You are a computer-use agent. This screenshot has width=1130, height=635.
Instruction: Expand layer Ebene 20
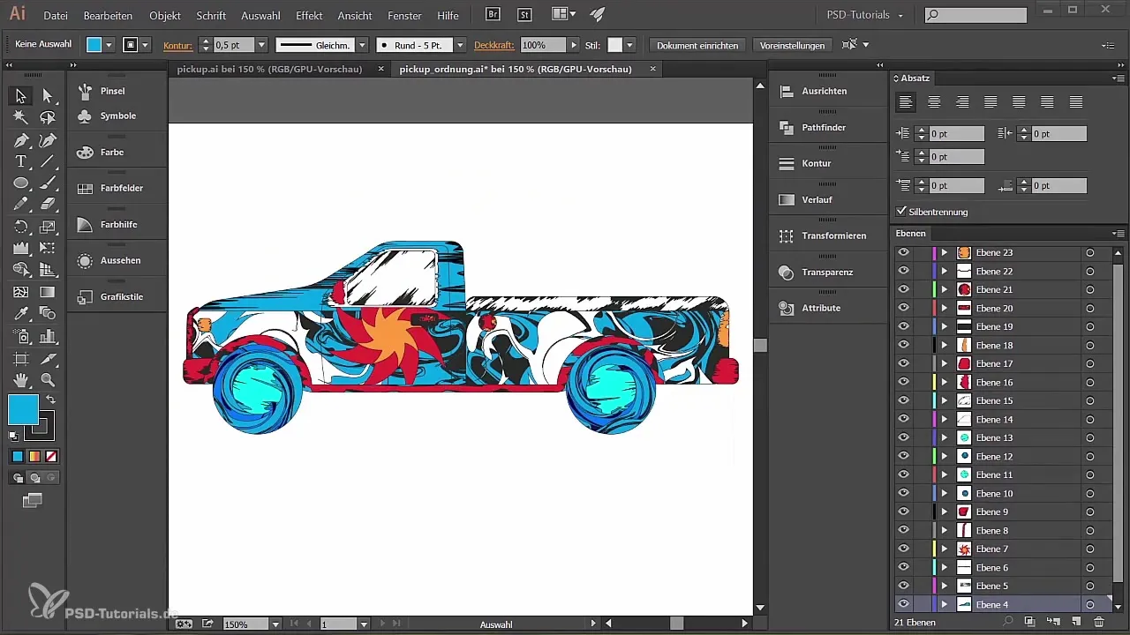pyautogui.click(x=944, y=308)
